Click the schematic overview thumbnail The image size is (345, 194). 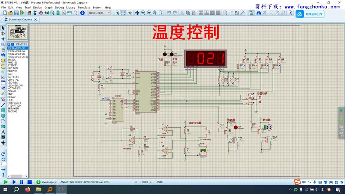tap(18, 33)
